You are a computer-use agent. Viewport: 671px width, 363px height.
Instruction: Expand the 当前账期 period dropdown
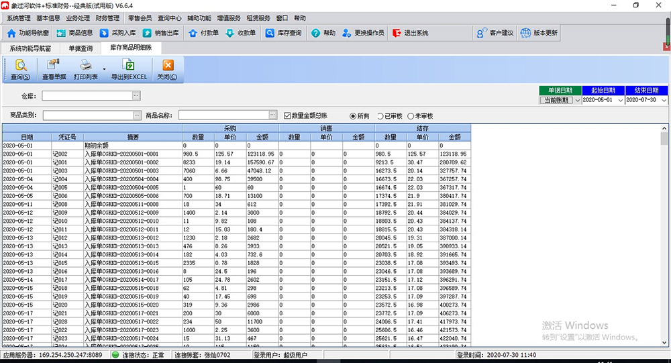(x=577, y=100)
